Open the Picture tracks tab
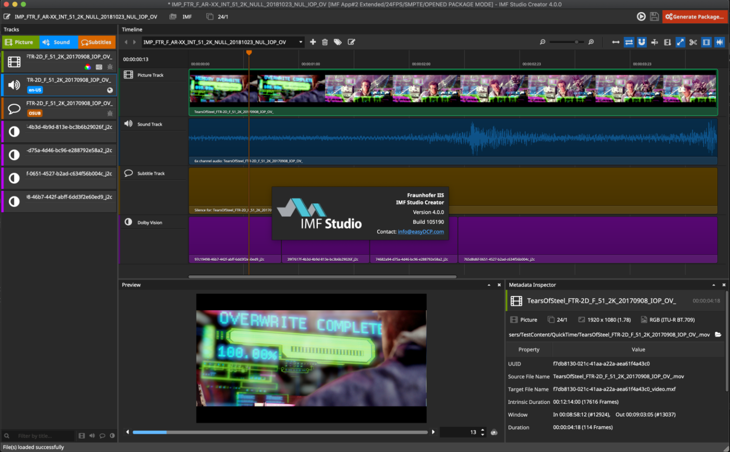The height and width of the screenshot is (452, 730). pos(20,43)
